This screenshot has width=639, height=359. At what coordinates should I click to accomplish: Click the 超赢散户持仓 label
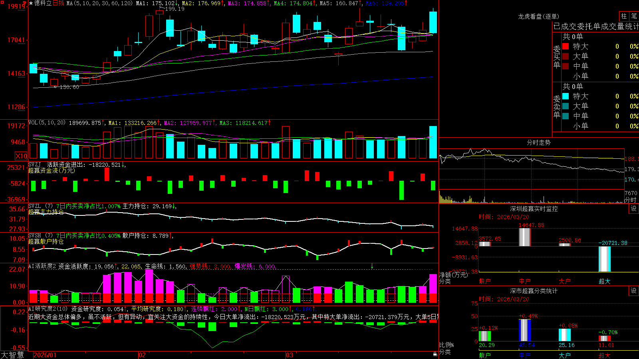point(46,241)
